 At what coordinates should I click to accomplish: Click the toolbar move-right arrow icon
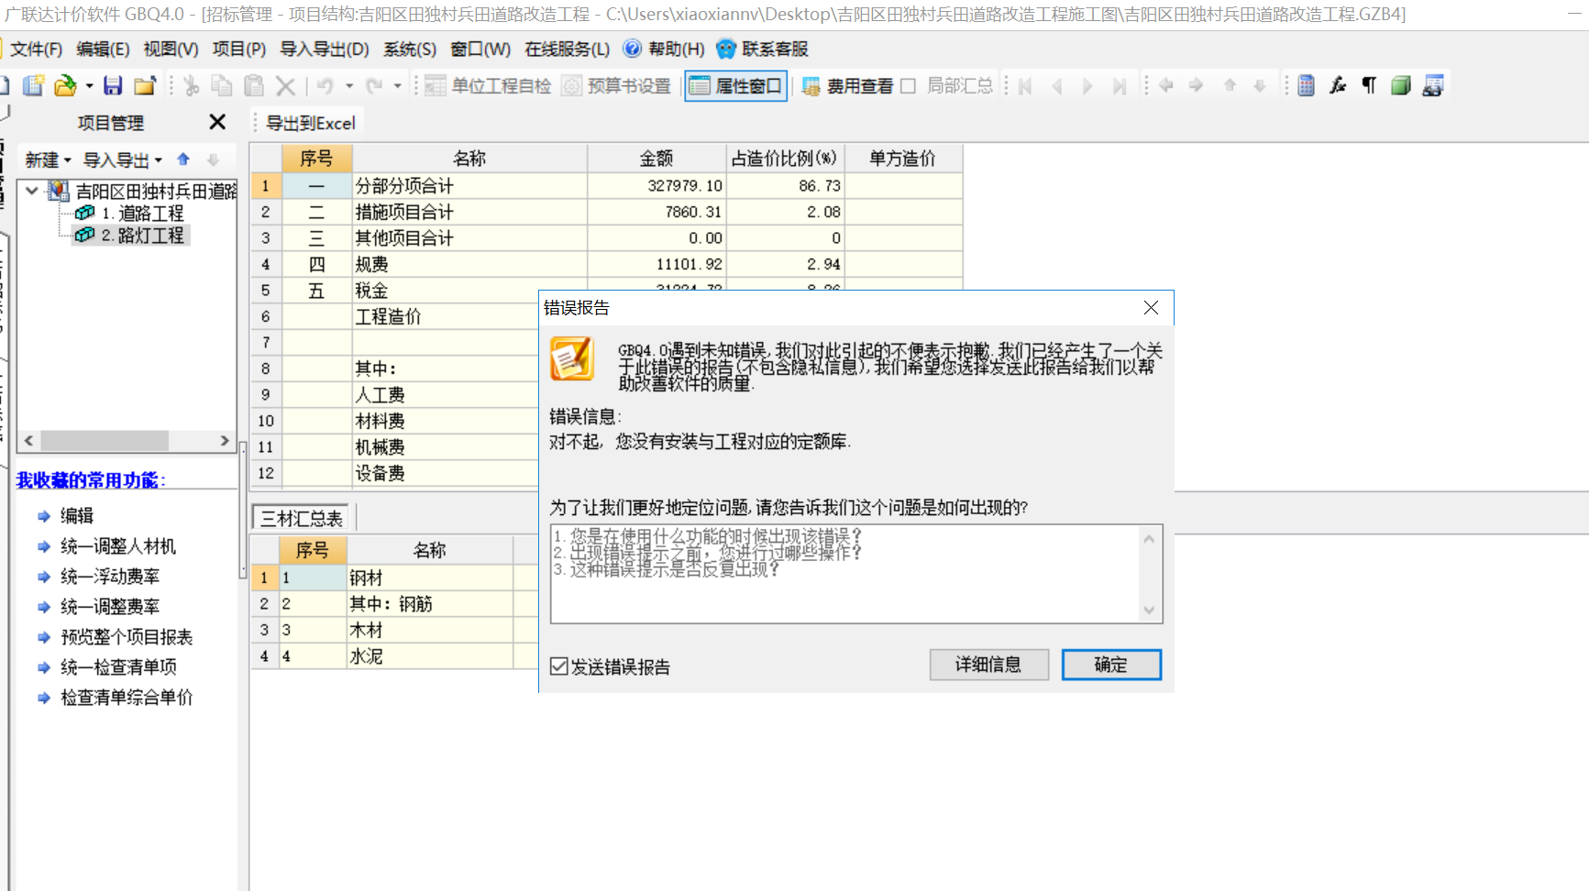[x=1197, y=85]
